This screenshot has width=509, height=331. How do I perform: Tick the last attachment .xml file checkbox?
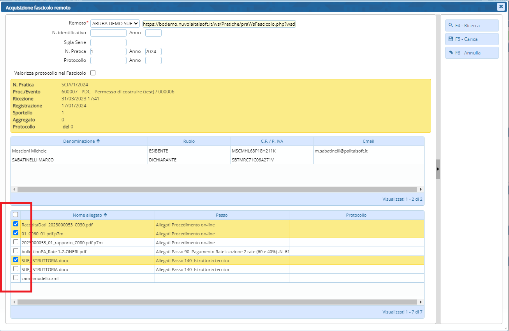click(16, 278)
